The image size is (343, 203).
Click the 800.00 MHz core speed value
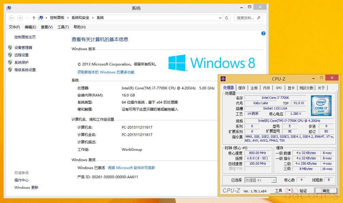(258, 153)
